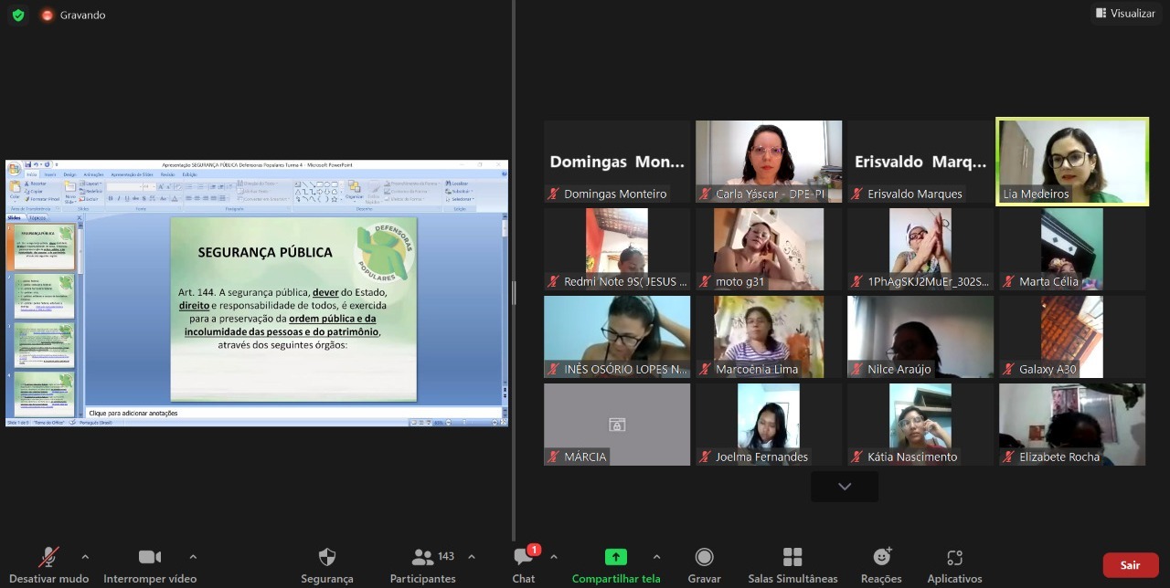Viewport: 1170px width, 588px height.
Task: Click the green encryption shield icon
Action: pos(18,16)
